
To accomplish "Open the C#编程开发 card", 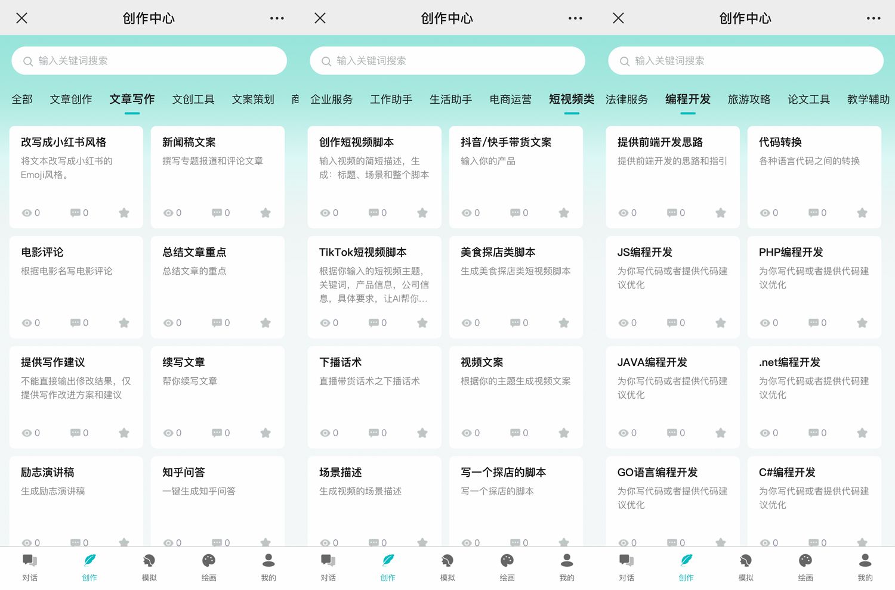I will click(x=814, y=501).
